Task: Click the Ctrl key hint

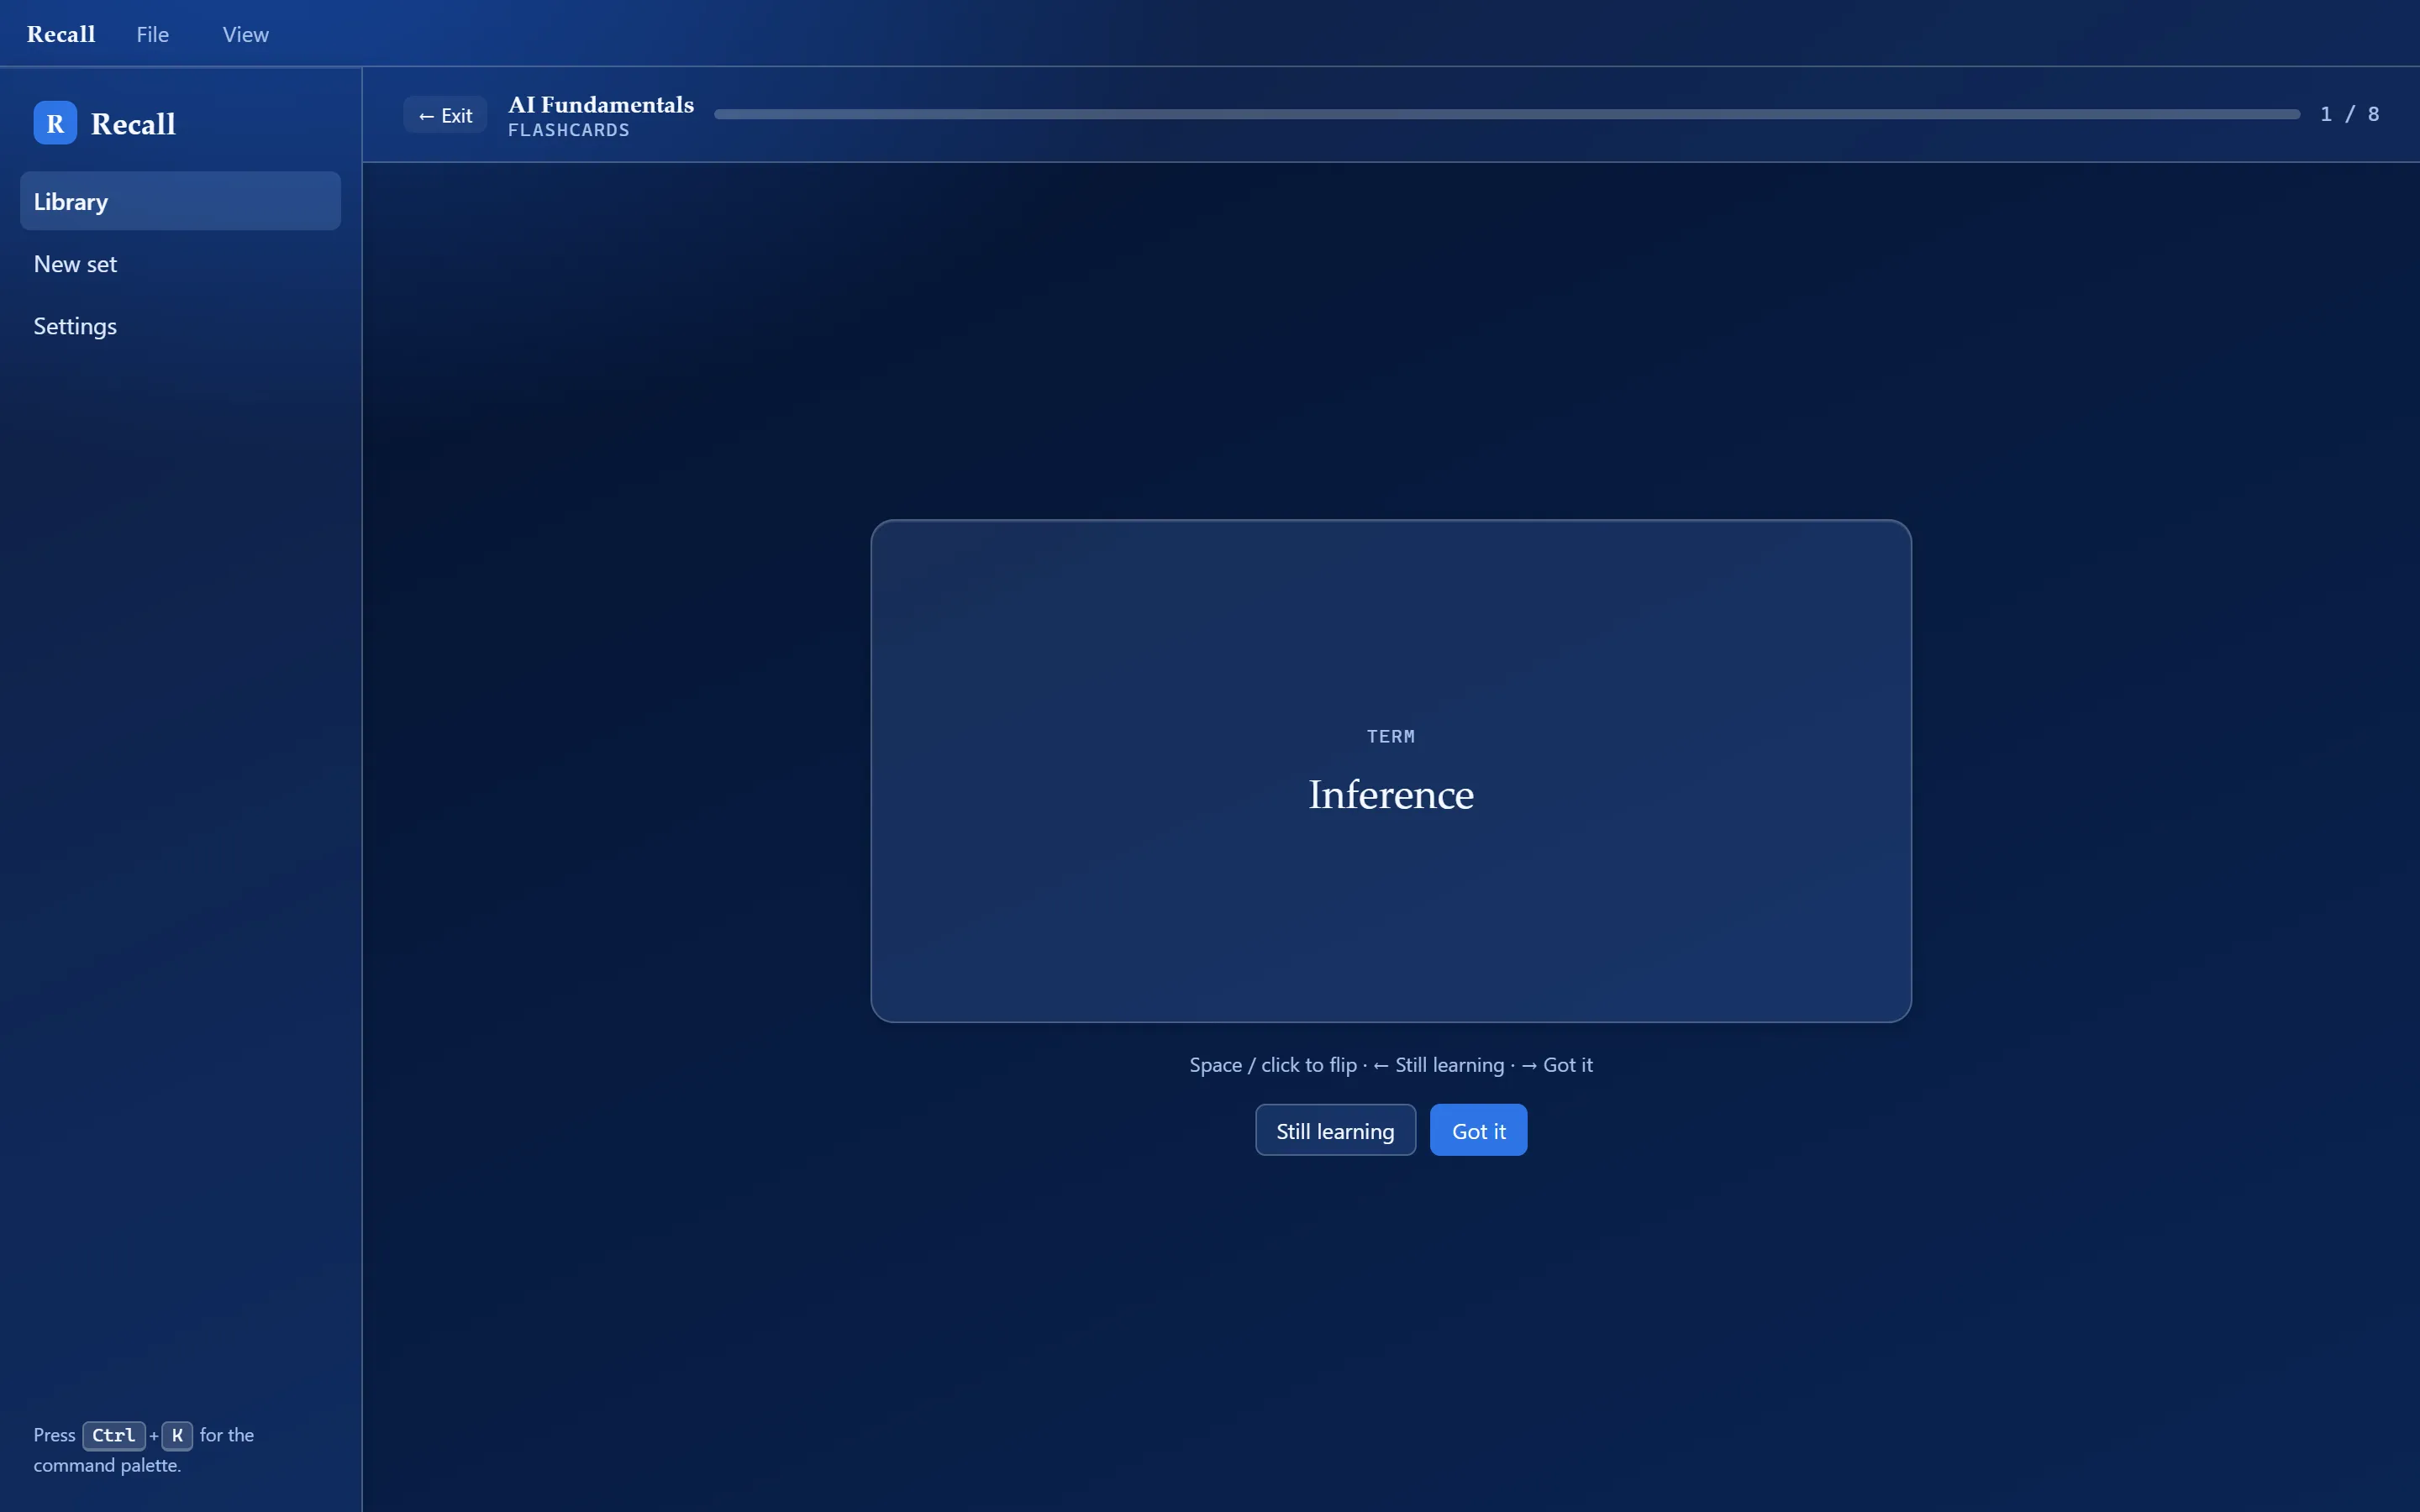Action: tap(114, 1435)
